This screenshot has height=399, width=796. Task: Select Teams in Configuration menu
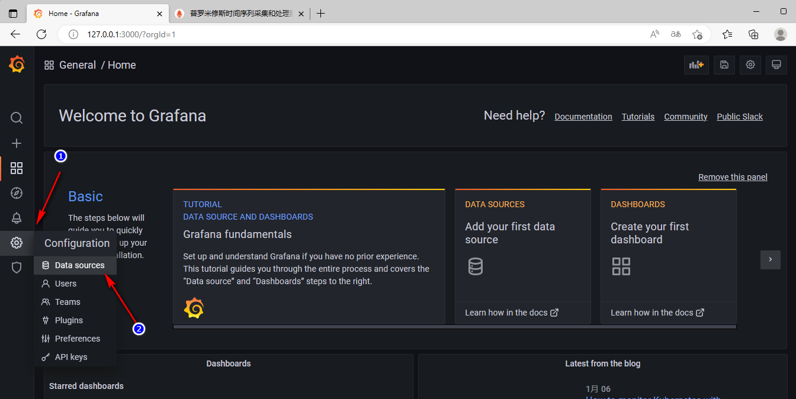(75, 302)
